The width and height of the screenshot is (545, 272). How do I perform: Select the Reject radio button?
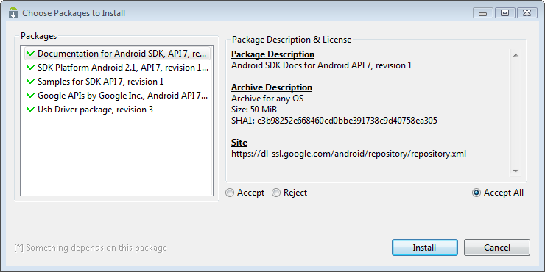click(276, 193)
